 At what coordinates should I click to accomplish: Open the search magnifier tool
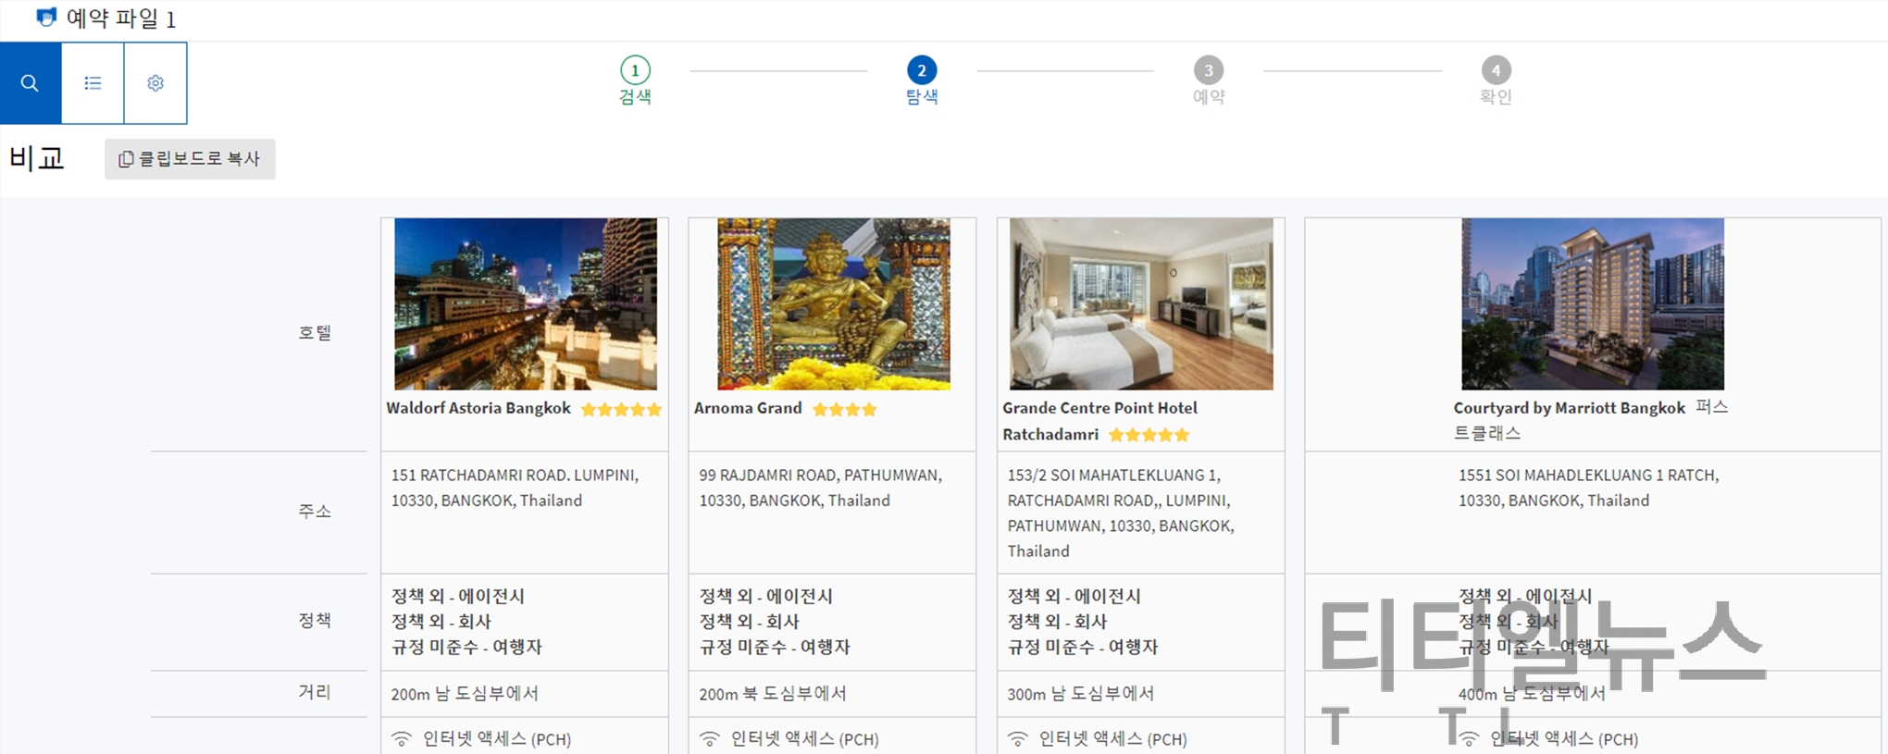tap(31, 83)
